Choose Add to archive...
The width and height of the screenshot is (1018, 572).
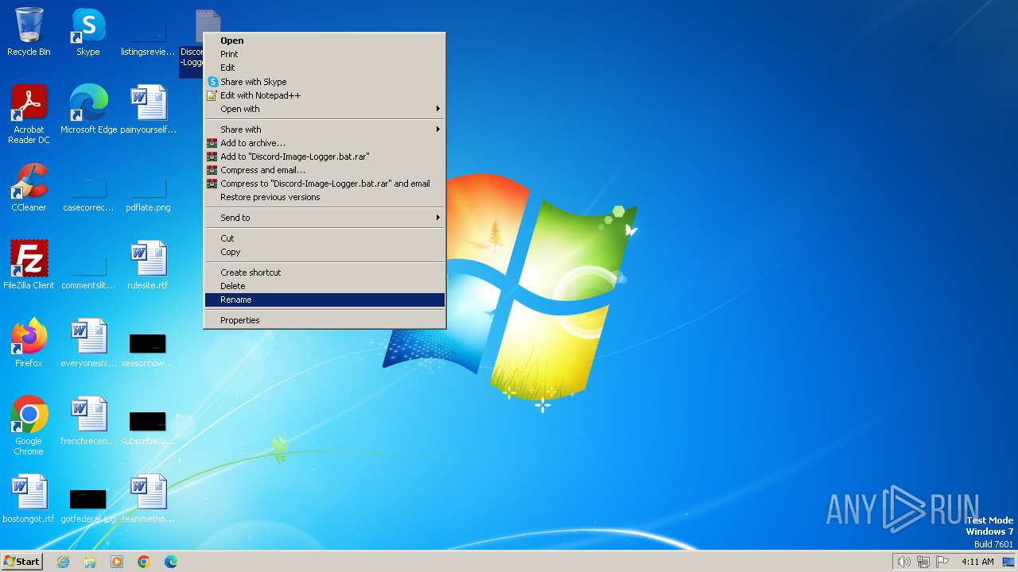[x=324, y=143]
